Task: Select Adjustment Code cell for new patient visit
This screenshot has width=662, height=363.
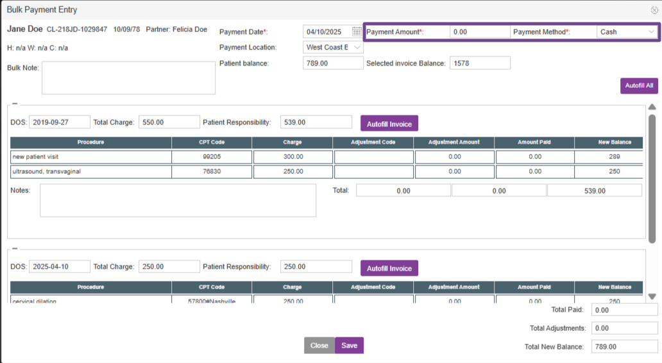Action: coord(373,156)
